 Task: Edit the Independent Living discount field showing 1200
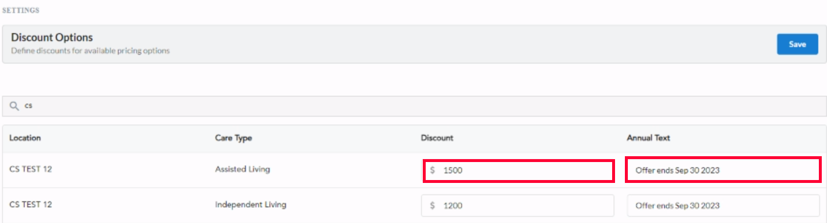[x=518, y=205]
